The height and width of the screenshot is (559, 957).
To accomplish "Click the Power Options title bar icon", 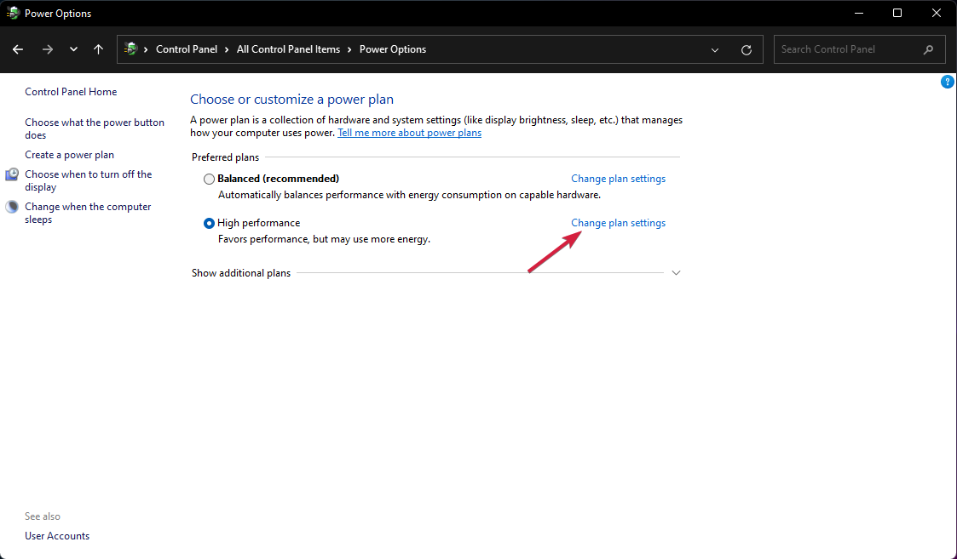I will pos(14,14).
